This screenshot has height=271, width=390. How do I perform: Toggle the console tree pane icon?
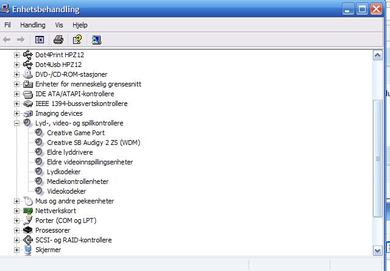tap(39, 40)
